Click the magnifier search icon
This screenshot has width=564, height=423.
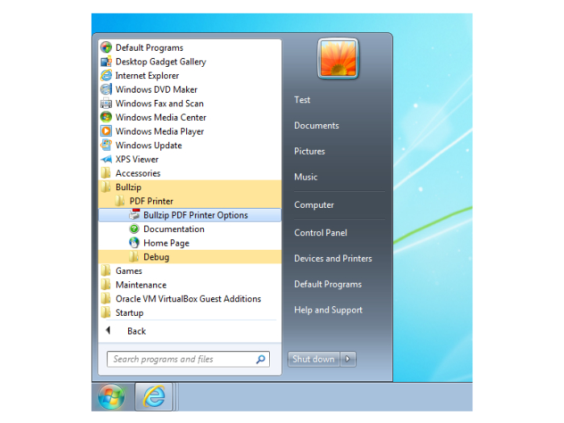coord(261,359)
